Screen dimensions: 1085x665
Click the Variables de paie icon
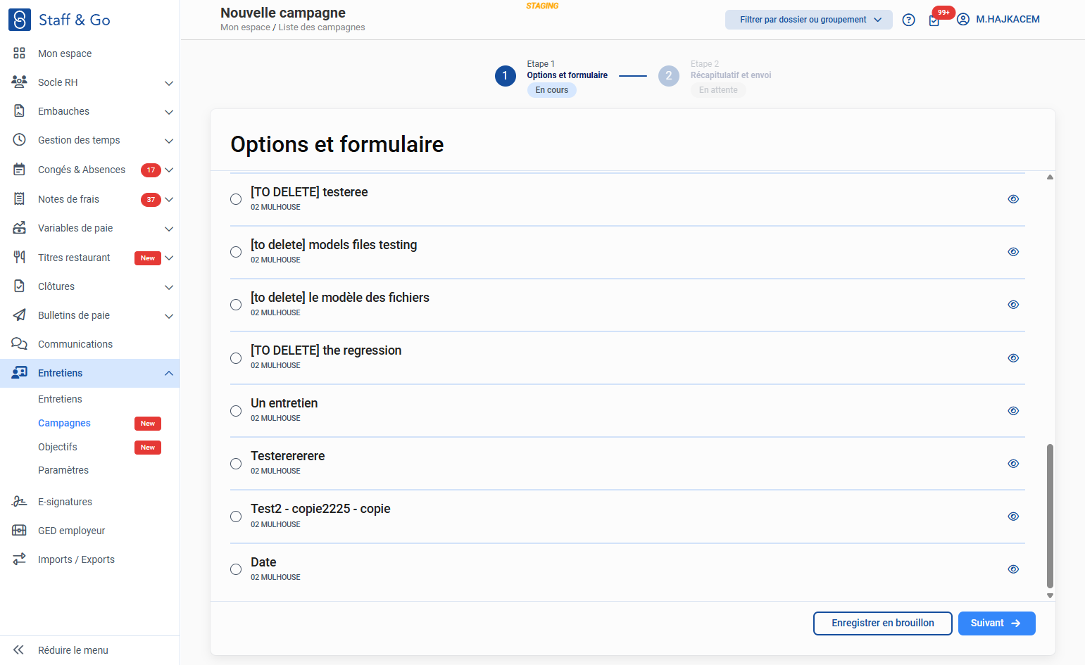coord(20,228)
